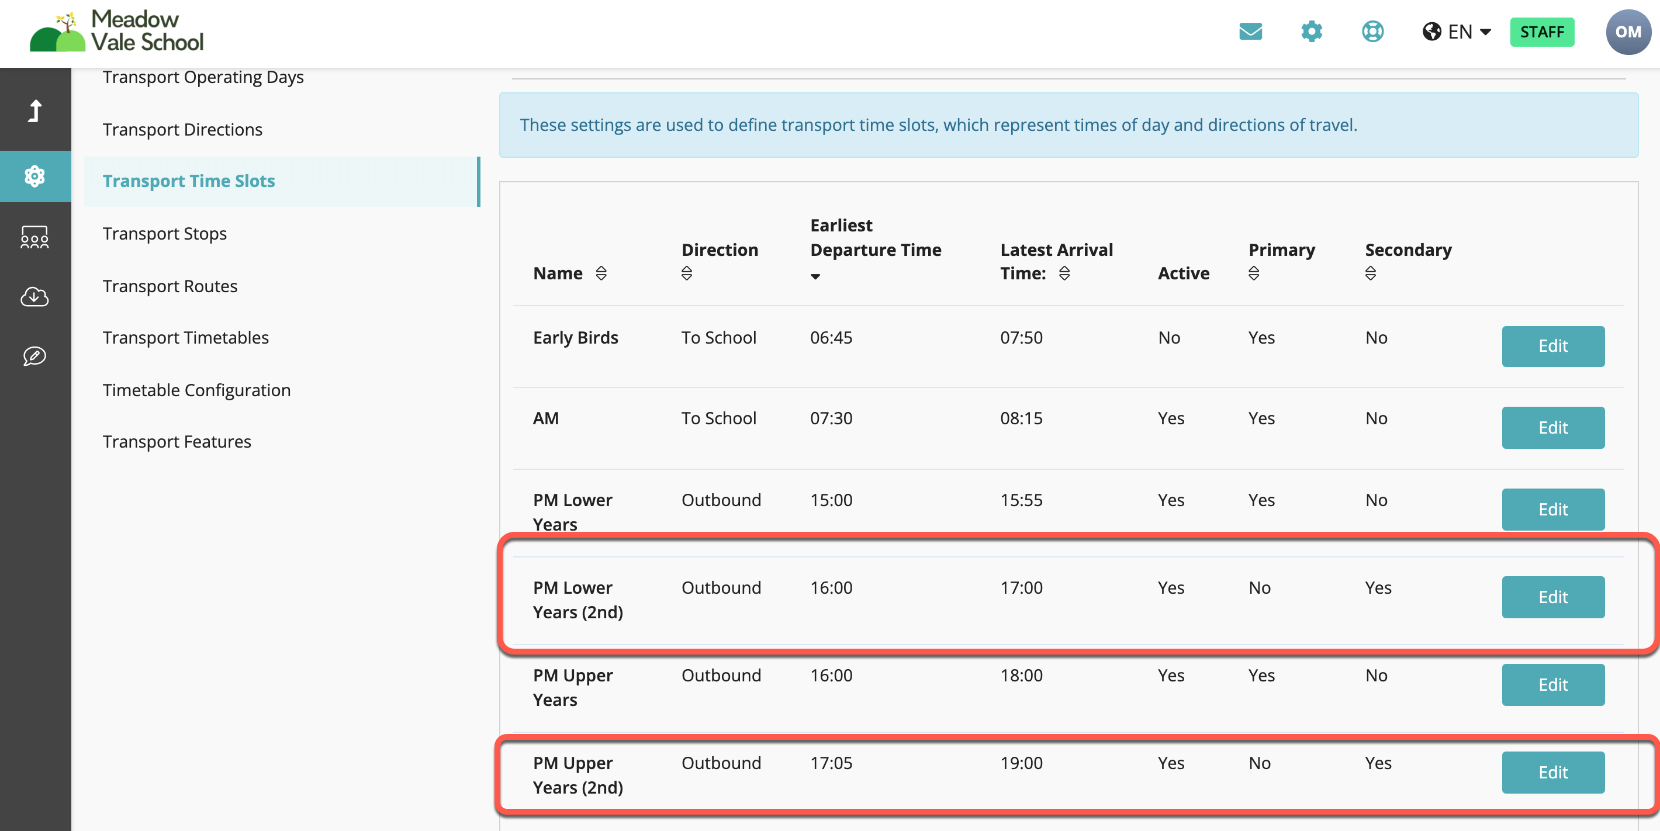Open Transport Features page
The width and height of the screenshot is (1660, 831).
pyautogui.click(x=177, y=441)
